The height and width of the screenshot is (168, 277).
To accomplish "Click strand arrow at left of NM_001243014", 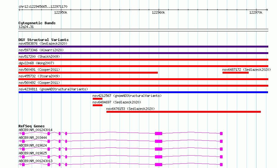I will (x=20, y=134).
